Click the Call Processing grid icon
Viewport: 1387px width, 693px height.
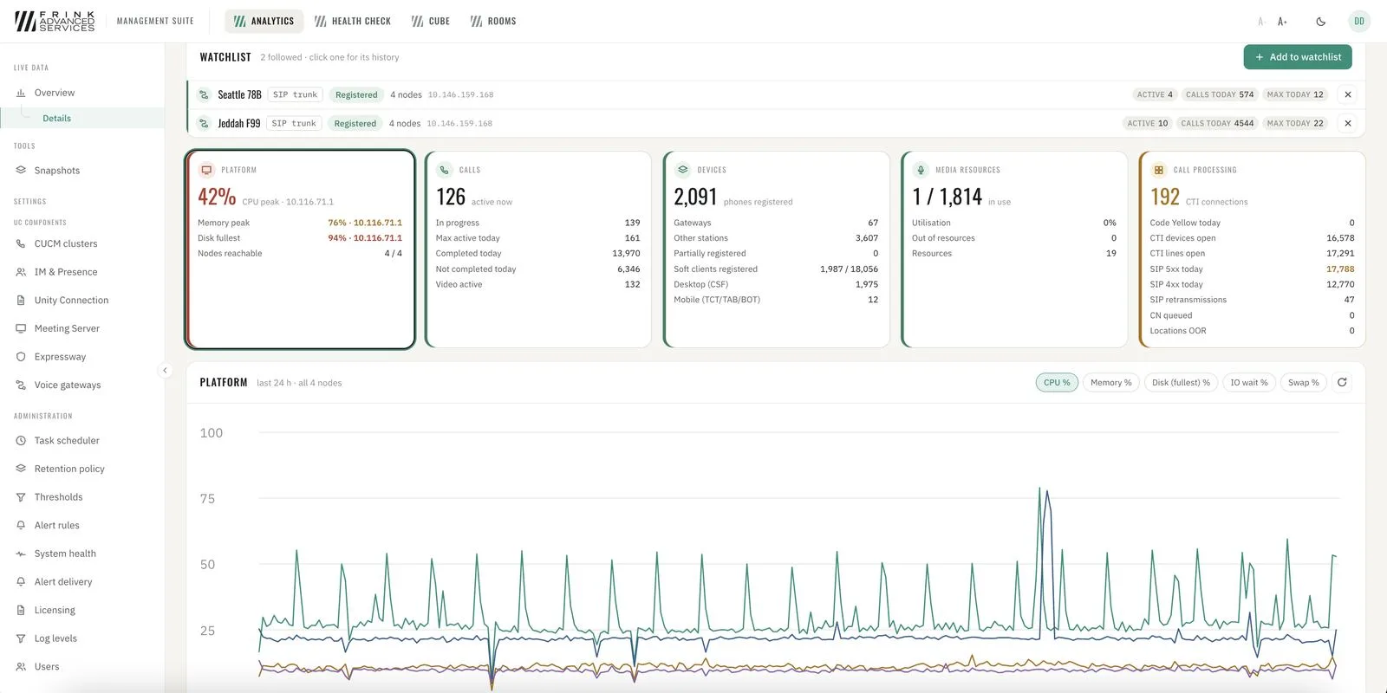pos(1158,170)
